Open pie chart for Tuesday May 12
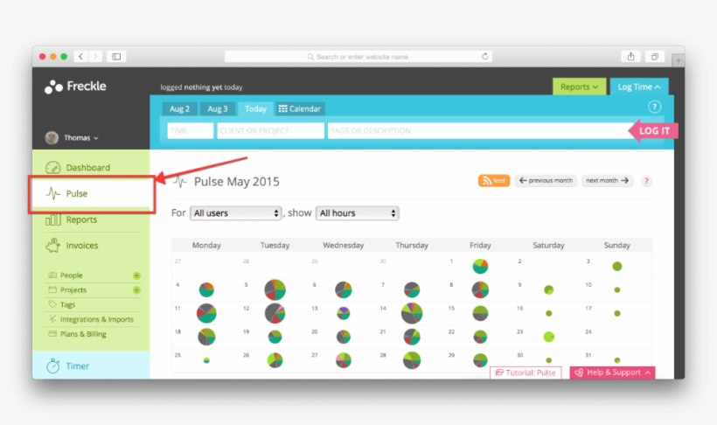 coord(275,313)
